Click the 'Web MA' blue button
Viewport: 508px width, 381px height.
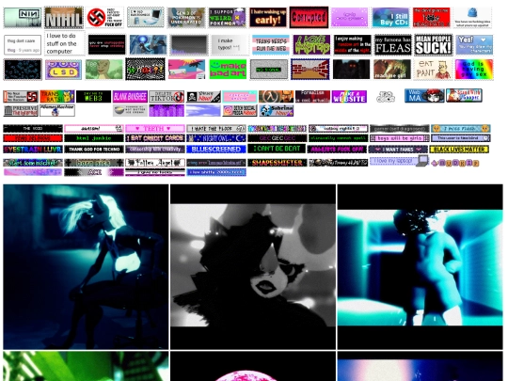(424, 96)
